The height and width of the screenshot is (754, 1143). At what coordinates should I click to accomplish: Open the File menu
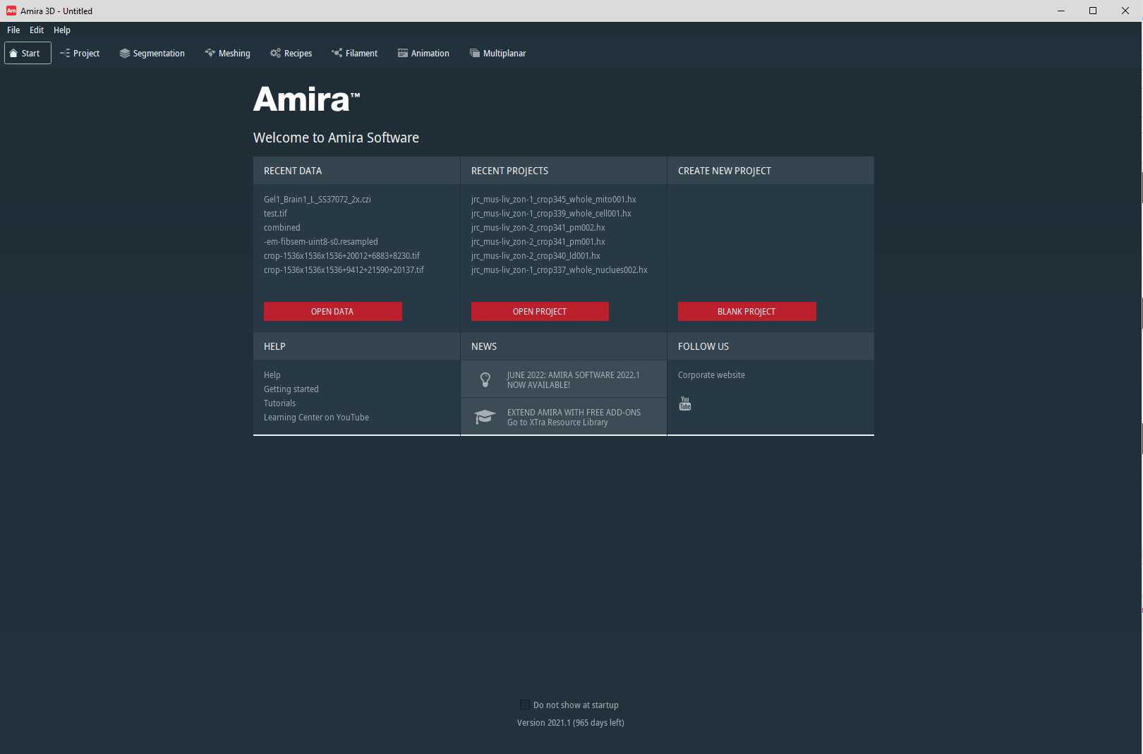pyautogui.click(x=13, y=30)
